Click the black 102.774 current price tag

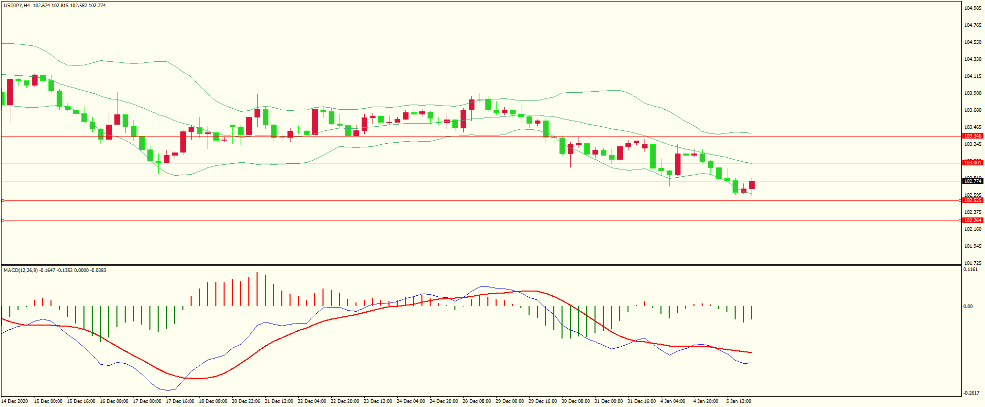[x=973, y=181]
